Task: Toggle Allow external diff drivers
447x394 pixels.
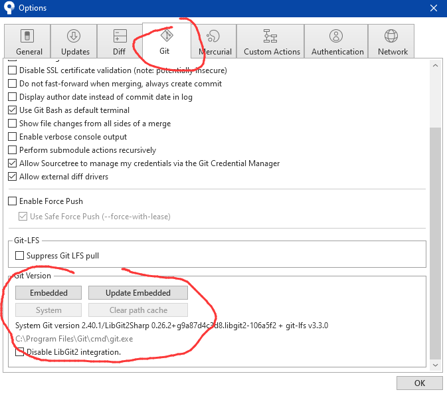Action: click(12, 177)
